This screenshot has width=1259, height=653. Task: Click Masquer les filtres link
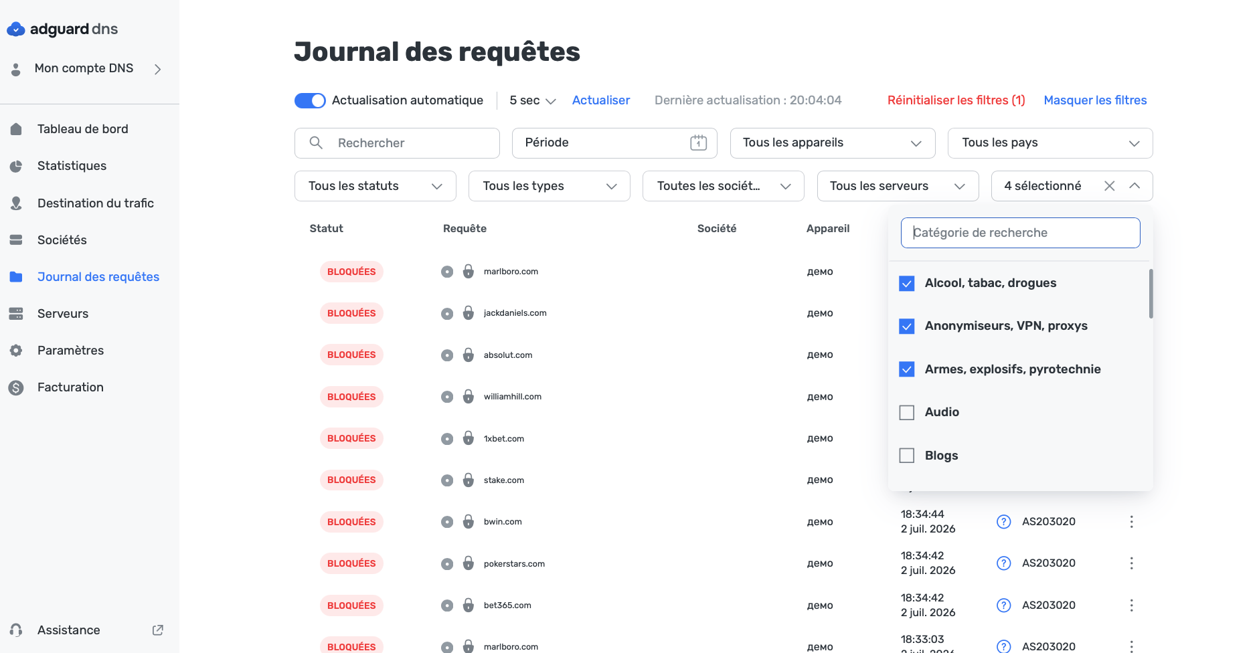(x=1096, y=100)
